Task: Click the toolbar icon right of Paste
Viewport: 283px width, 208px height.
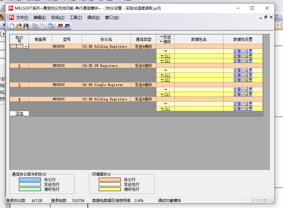Action: pyautogui.click(x=51, y=26)
